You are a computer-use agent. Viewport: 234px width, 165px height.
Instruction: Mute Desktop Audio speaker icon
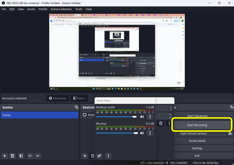142,117
